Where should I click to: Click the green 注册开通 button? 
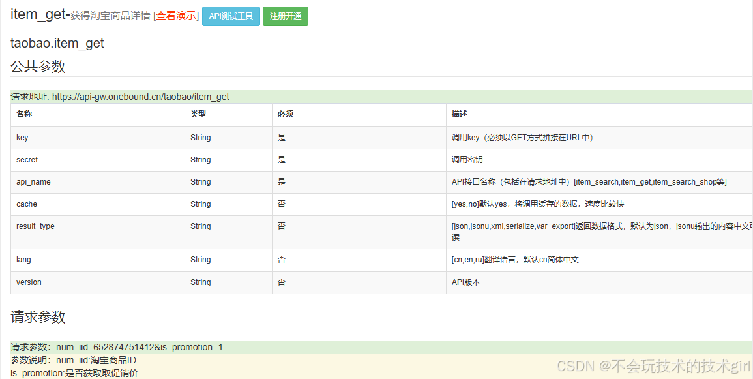286,16
